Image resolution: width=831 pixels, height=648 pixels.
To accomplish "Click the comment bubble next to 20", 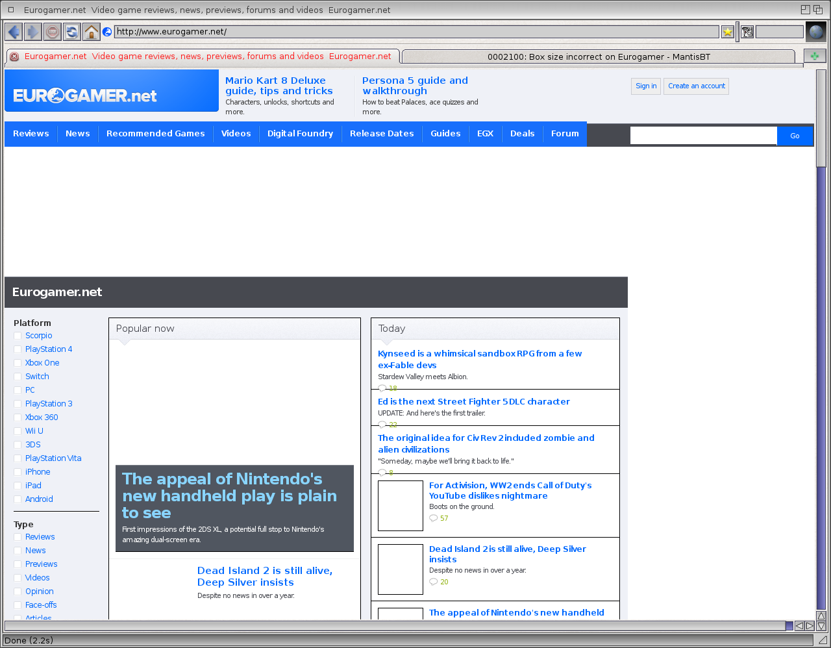I will 434,582.
